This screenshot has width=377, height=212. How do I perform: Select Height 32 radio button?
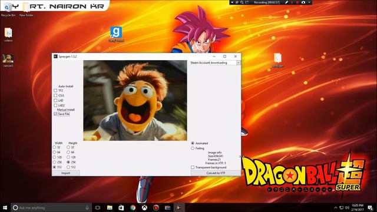pos(68,147)
